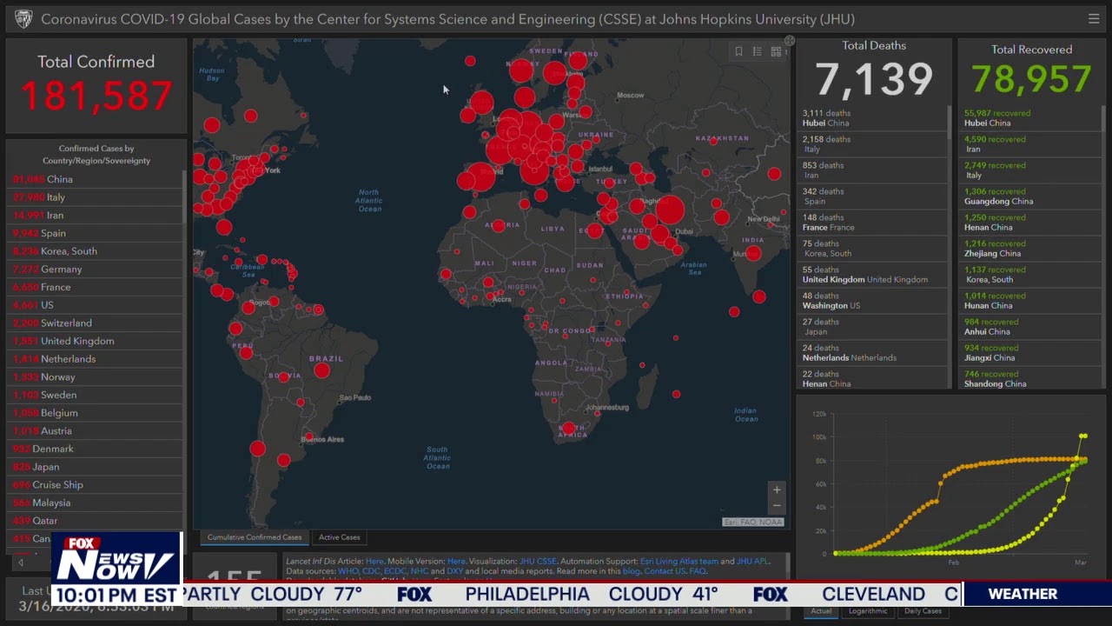
Task: Click '853 deaths Iran' entry
Action: pyautogui.click(x=872, y=170)
